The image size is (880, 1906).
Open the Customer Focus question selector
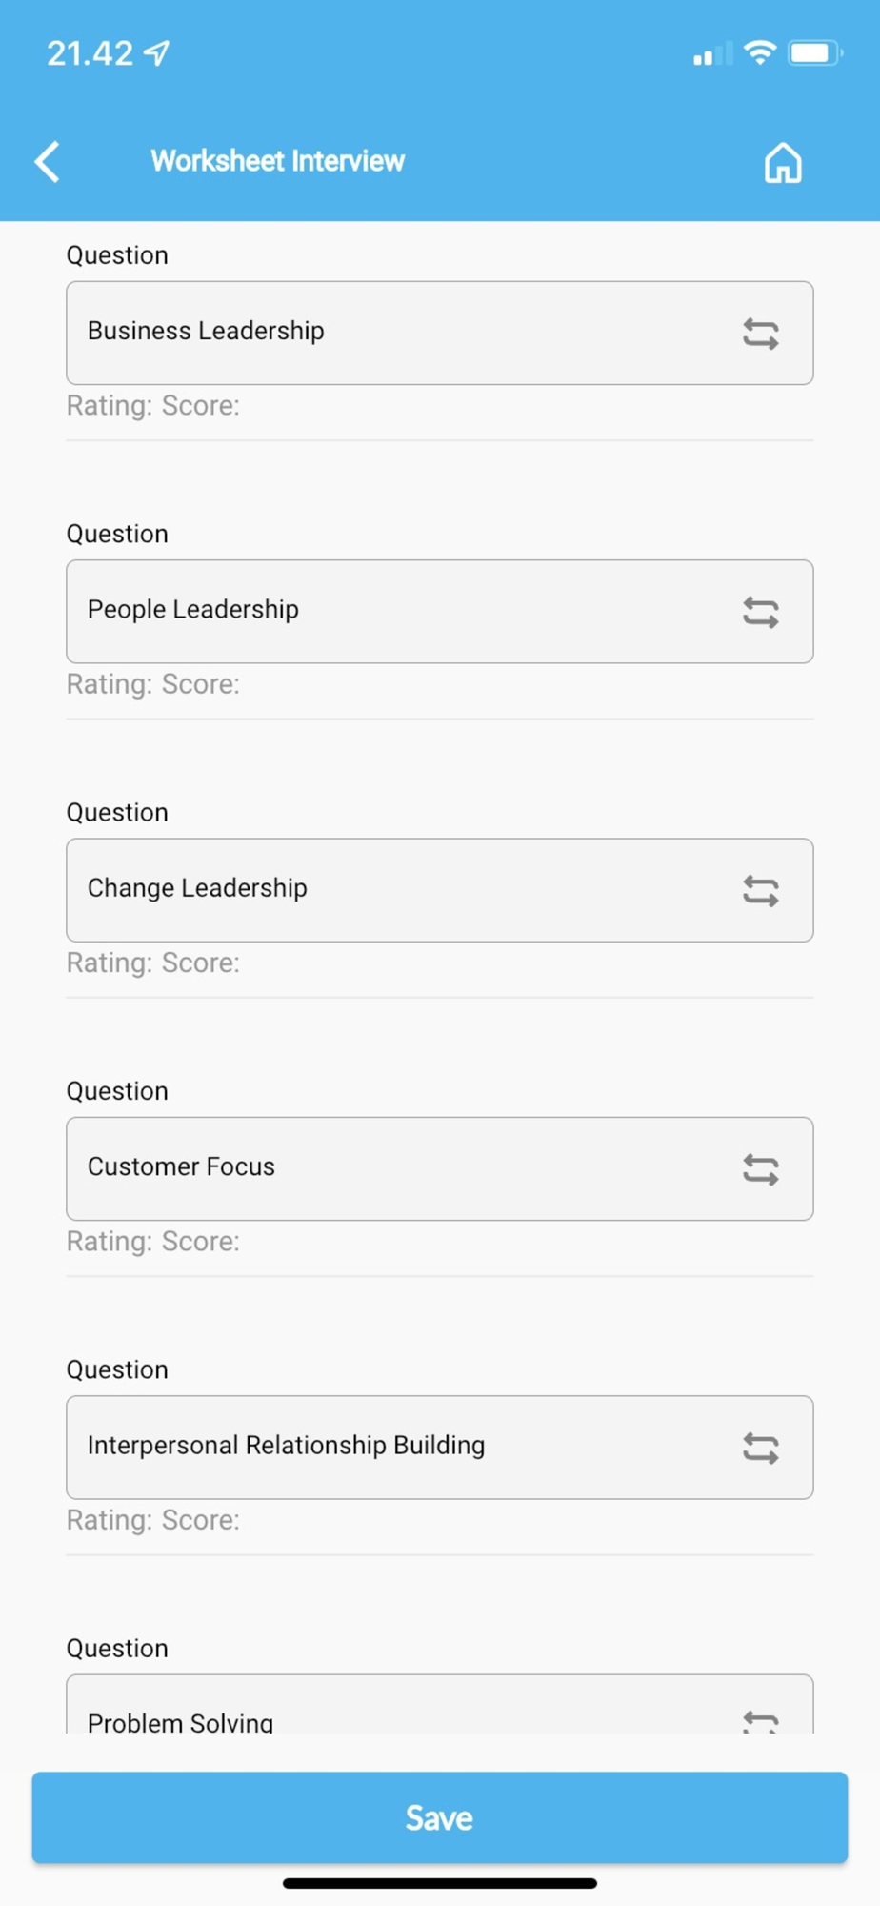(x=381, y=1168)
